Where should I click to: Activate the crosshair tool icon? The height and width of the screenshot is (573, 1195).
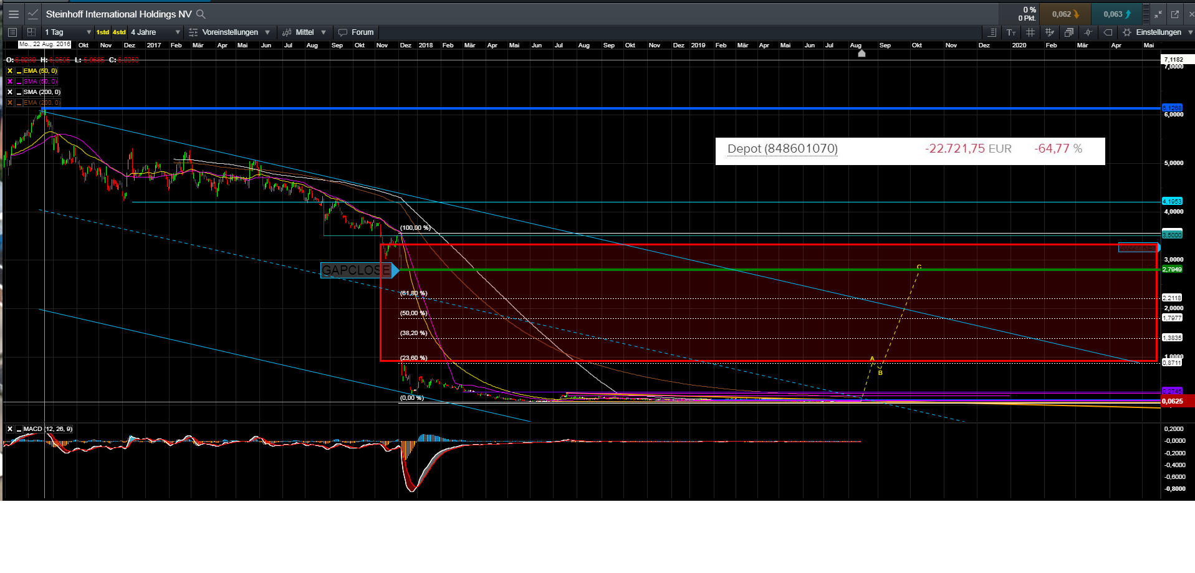(1088, 32)
